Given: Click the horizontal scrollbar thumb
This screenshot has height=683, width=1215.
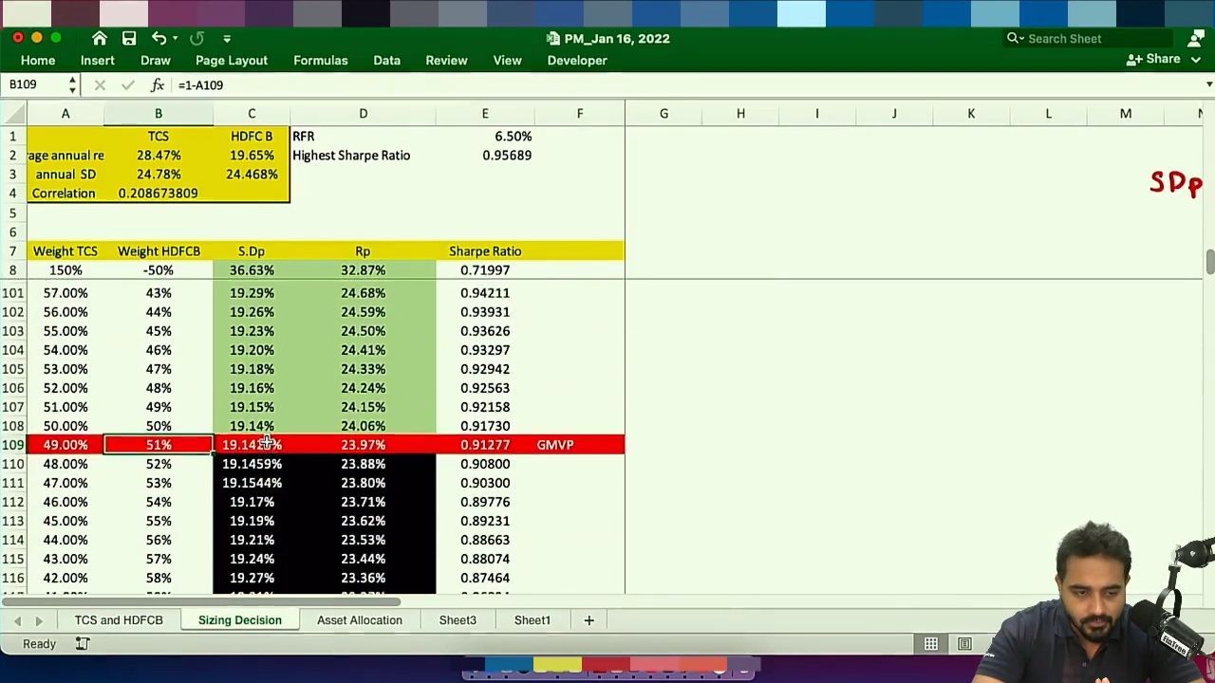Looking at the screenshot, I should [x=201, y=600].
